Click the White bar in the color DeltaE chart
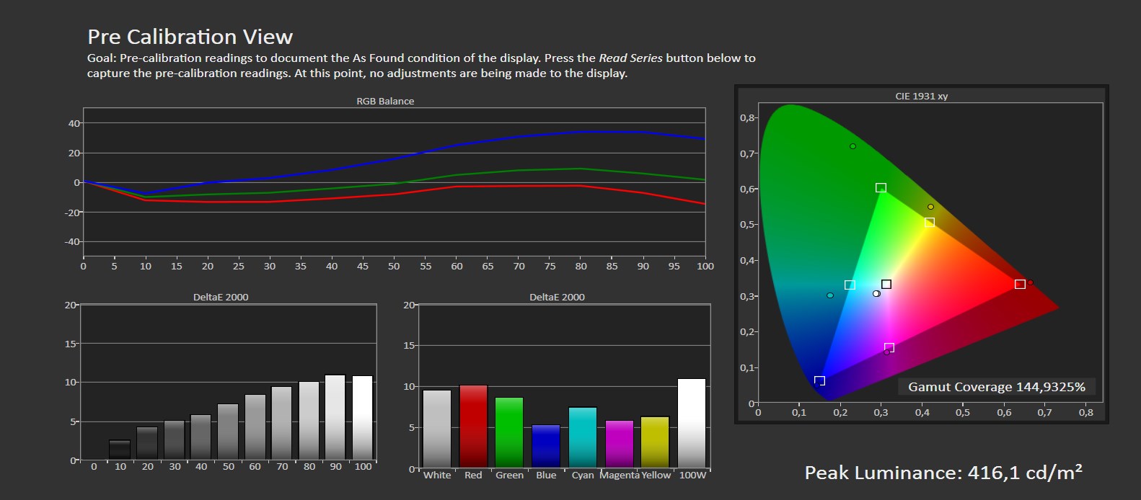Screen dimensions: 1141x500 point(437,429)
